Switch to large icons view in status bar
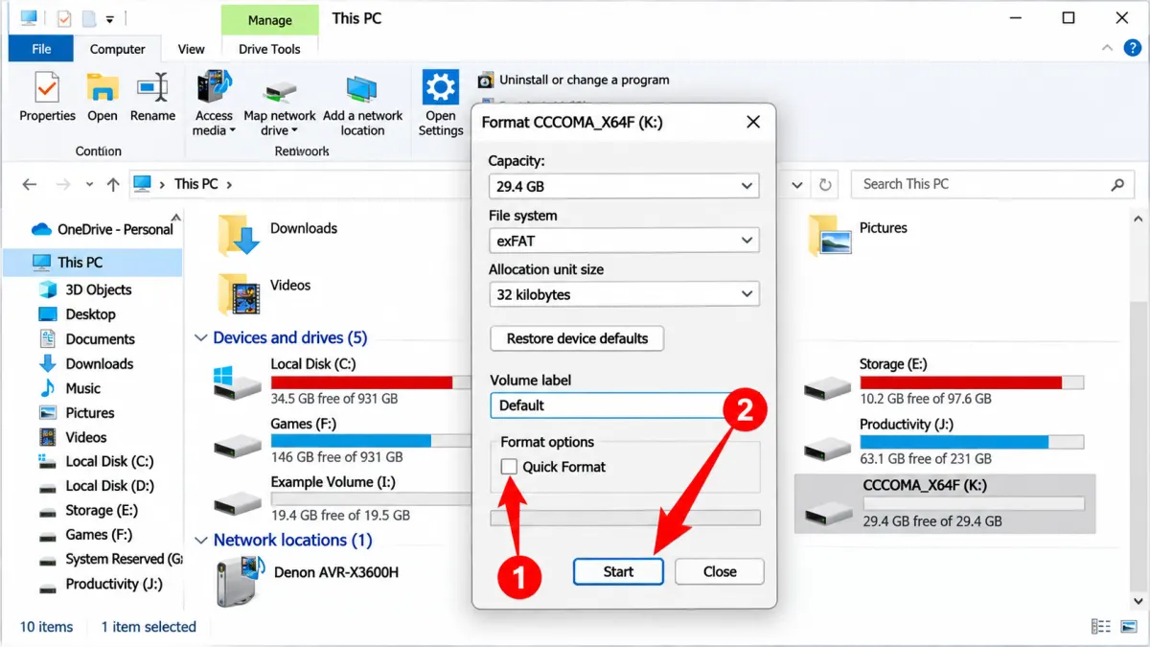Screen dimensions: 1150x647 coord(1129,627)
